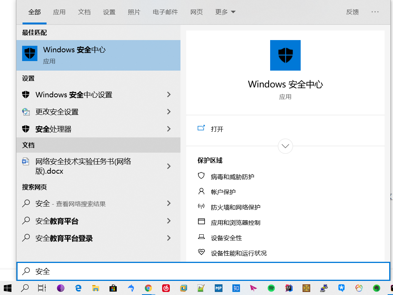This screenshot has height=295, width=393.
Task: Expand Windows 安全中心设置 arrow
Action: click(x=169, y=95)
